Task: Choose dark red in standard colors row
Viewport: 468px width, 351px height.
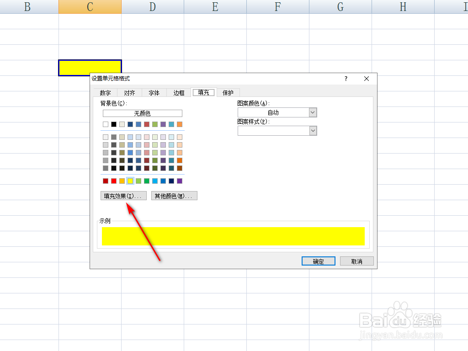Action: [106, 181]
